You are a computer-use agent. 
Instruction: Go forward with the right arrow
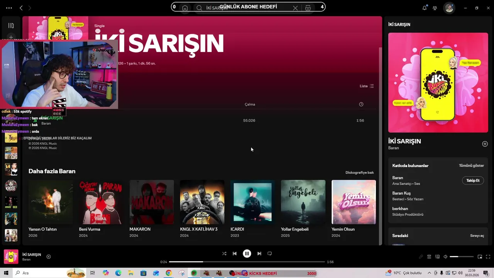click(30, 8)
